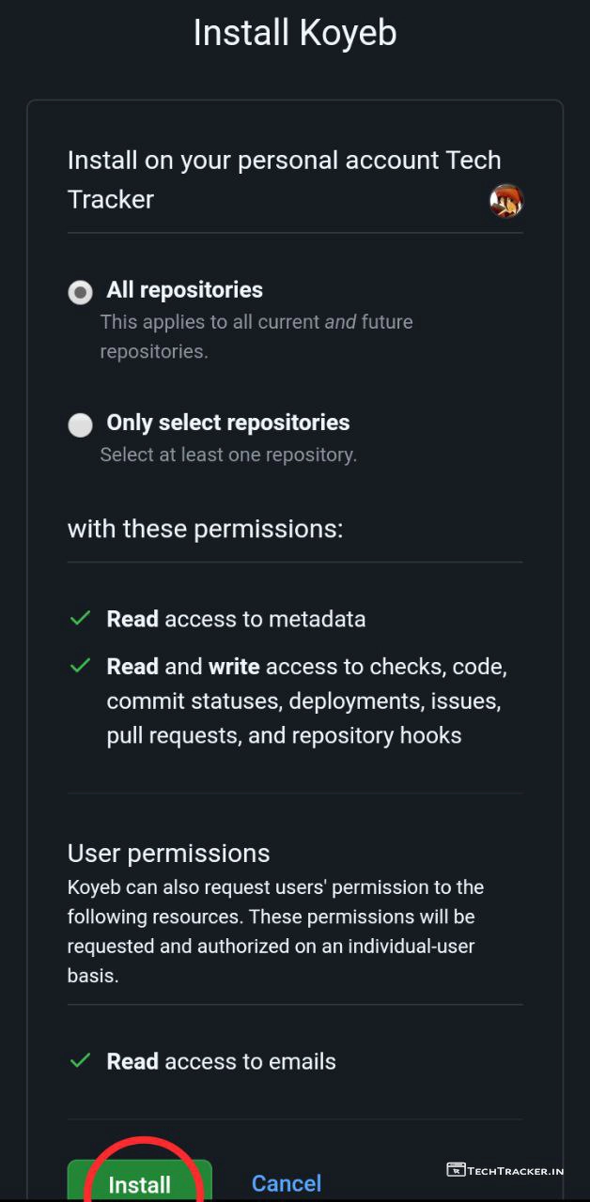Click the checkmark beside read and write access
Viewport: 590px width, 1202px height.
coord(81,666)
